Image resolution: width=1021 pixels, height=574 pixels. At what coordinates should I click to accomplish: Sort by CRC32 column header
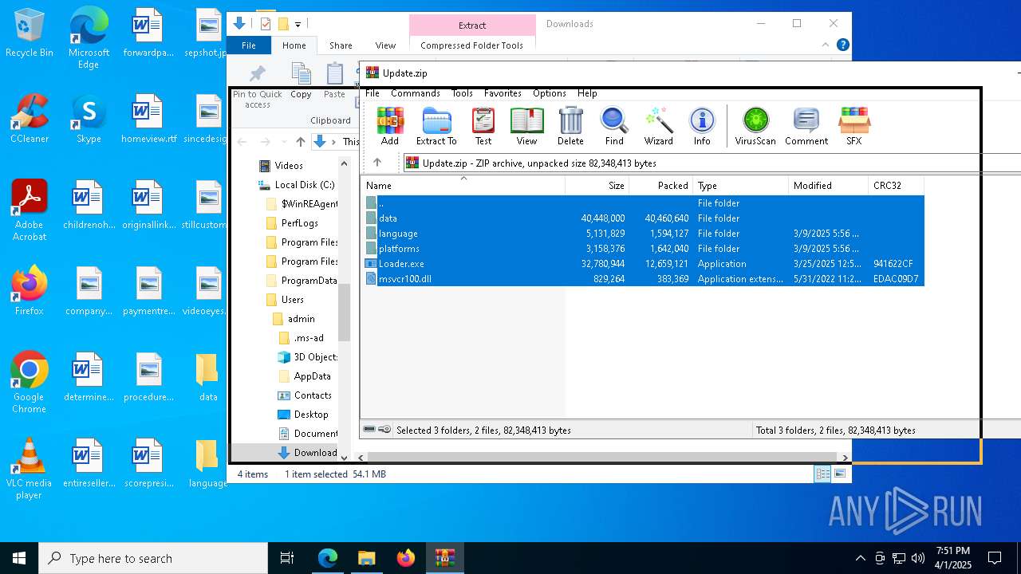(897, 185)
